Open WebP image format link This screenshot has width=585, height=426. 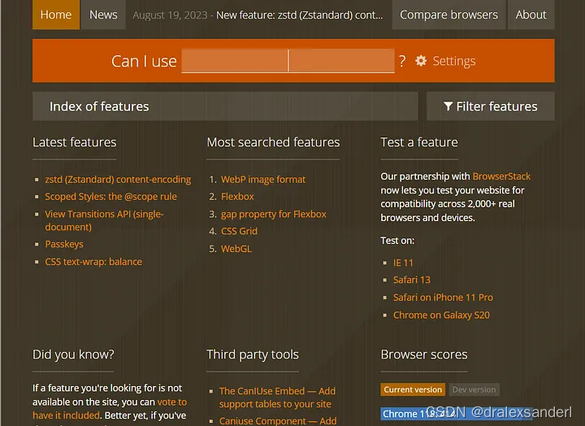pos(263,180)
